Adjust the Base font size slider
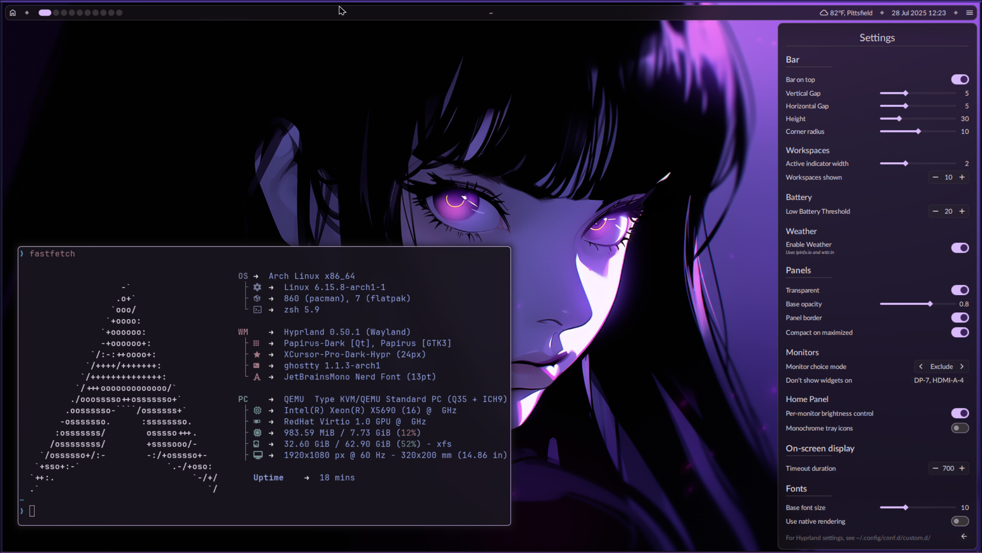 click(917, 507)
